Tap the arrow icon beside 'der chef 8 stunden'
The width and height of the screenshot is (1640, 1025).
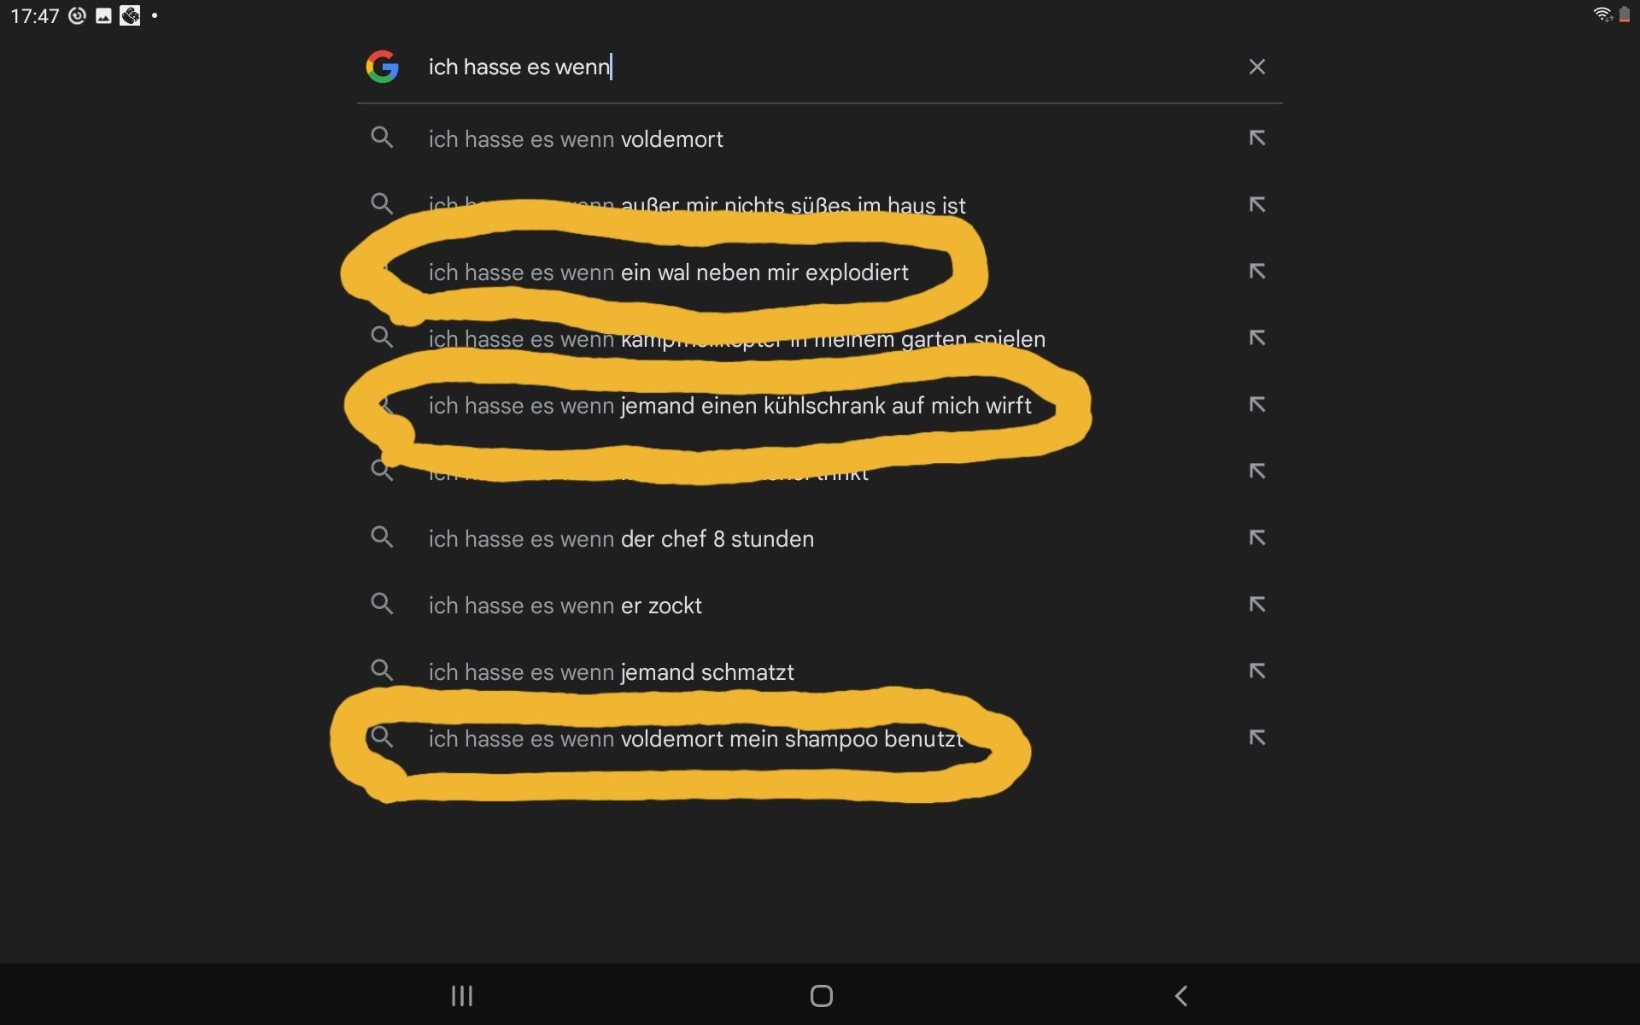[x=1256, y=538]
